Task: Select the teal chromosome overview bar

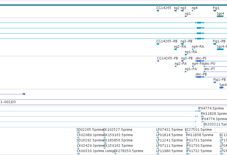Action: tap(114, 5)
